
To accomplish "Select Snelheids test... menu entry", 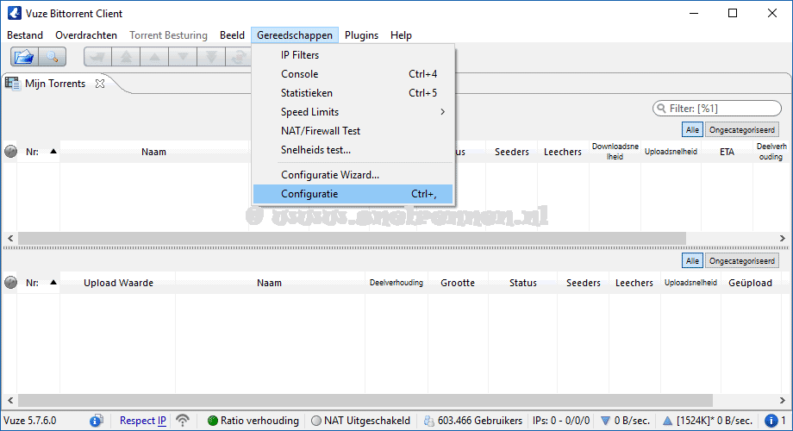I will coord(353,150).
